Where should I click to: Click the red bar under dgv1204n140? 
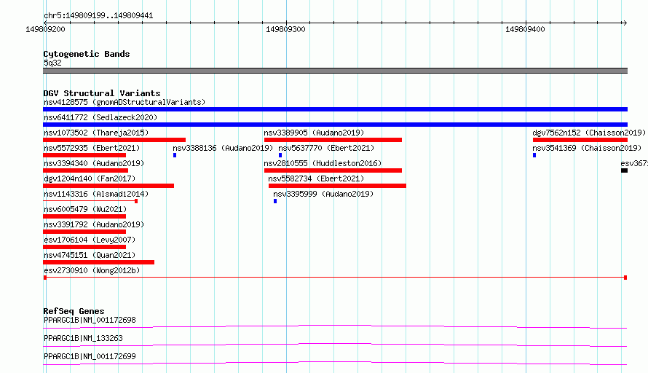click(x=108, y=186)
